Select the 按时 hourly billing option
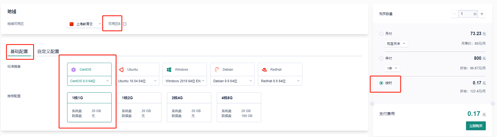Screen dimensions: 497x137 (381, 83)
